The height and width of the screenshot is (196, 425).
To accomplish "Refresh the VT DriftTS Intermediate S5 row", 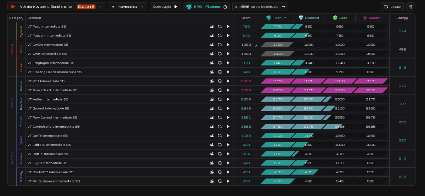I will tap(220, 154).
